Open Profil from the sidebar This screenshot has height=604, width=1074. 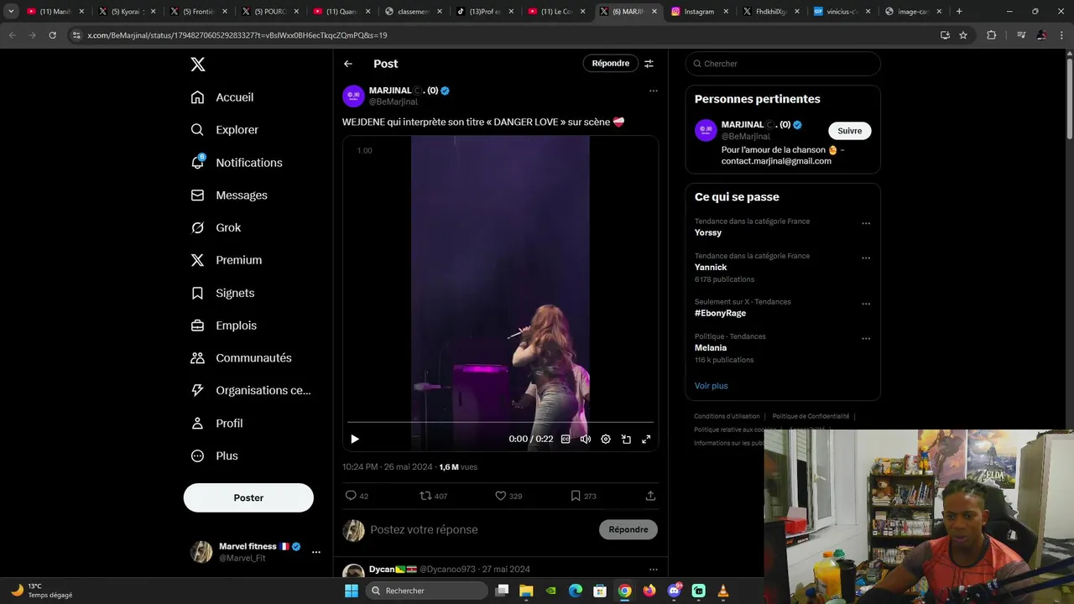[x=216, y=424]
